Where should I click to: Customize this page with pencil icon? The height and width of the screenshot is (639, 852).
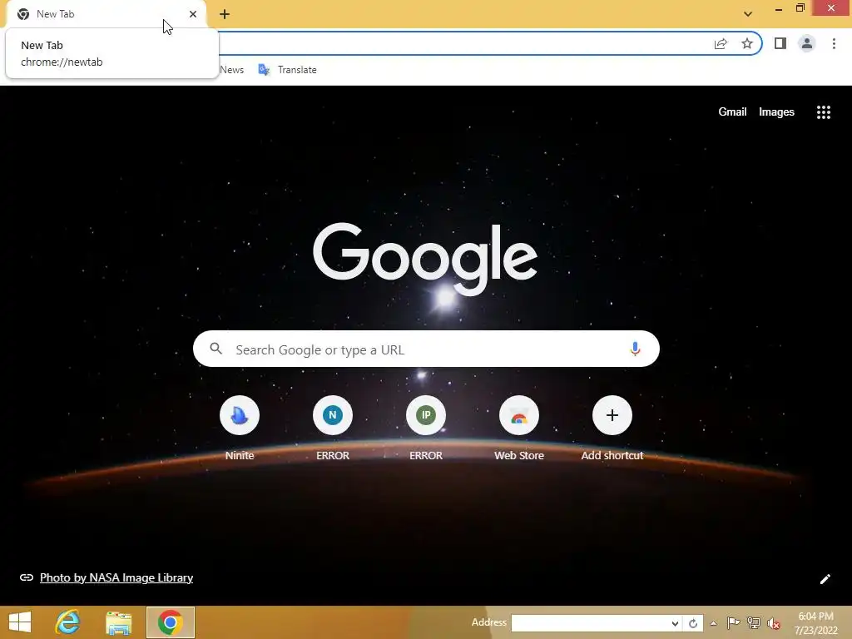click(x=825, y=579)
